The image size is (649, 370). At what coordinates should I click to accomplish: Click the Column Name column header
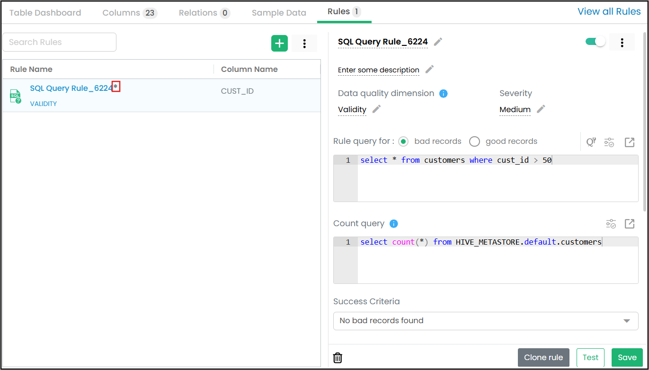(249, 69)
